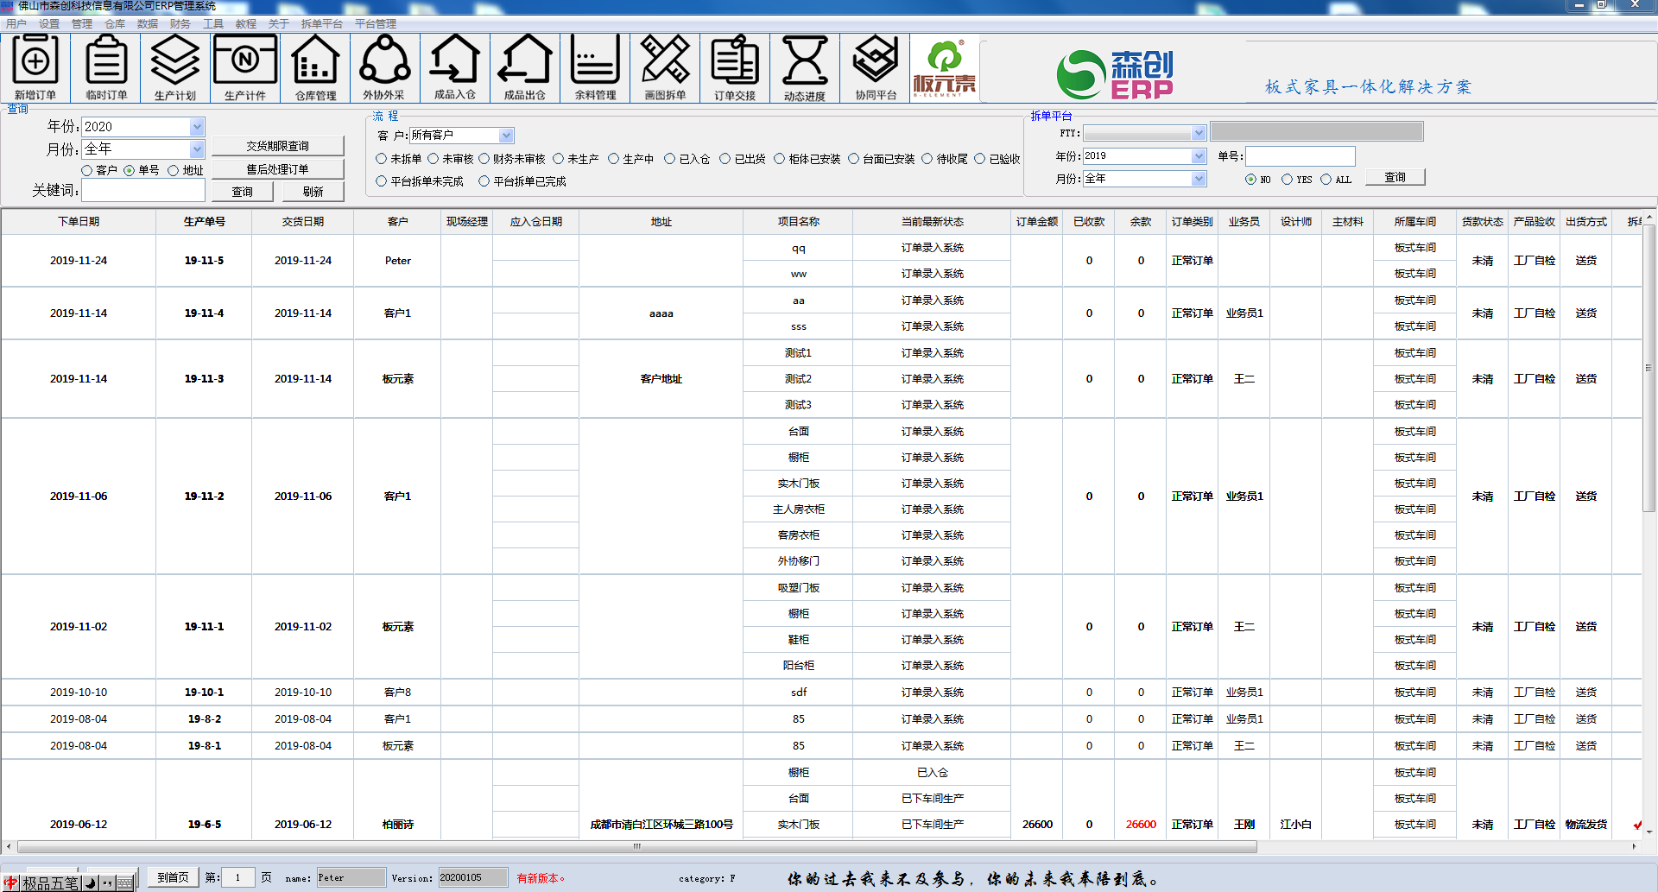Click the 交货期限查询 button

pyautogui.click(x=277, y=146)
